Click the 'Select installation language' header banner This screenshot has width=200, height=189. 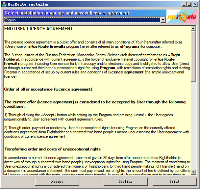point(67,13)
